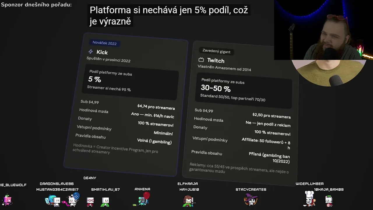The width and height of the screenshot is (373, 210).
Task: Click the '30–50 %' platform share value
Action: tap(216, 88)
